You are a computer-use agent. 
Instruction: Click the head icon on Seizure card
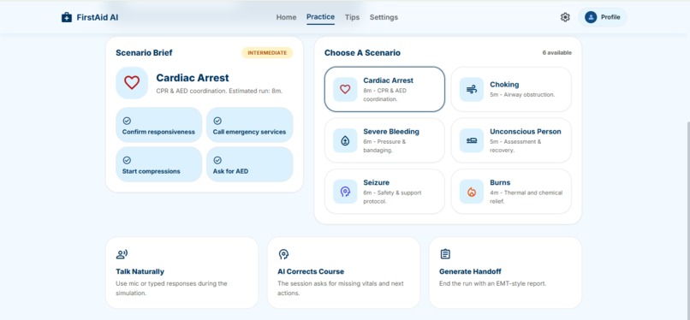[345, 192]
